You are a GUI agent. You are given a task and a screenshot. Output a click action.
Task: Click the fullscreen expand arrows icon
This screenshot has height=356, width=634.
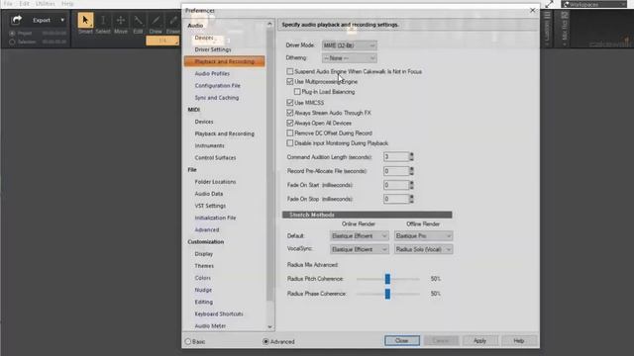point(549,4)
